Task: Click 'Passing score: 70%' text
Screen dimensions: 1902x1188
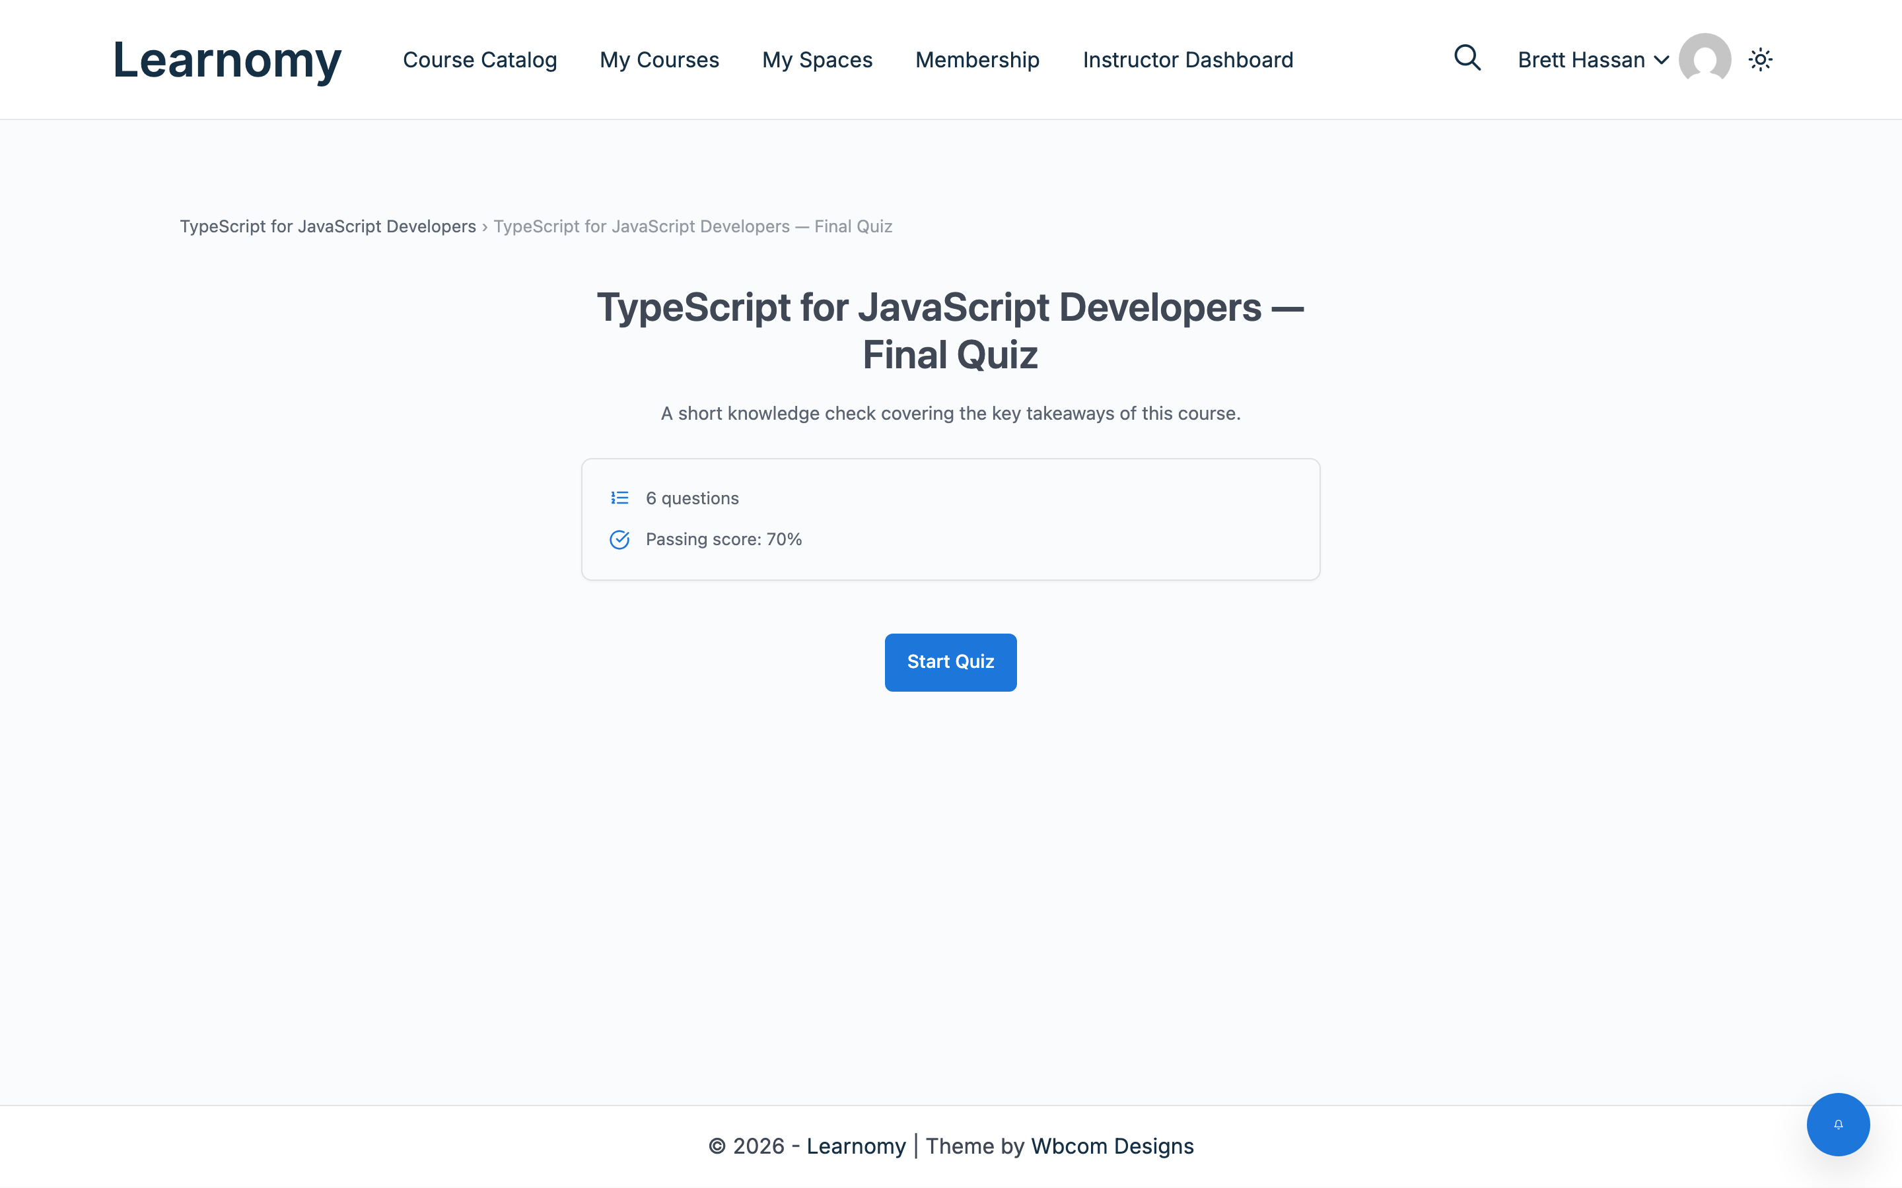Action: (723, 540)
